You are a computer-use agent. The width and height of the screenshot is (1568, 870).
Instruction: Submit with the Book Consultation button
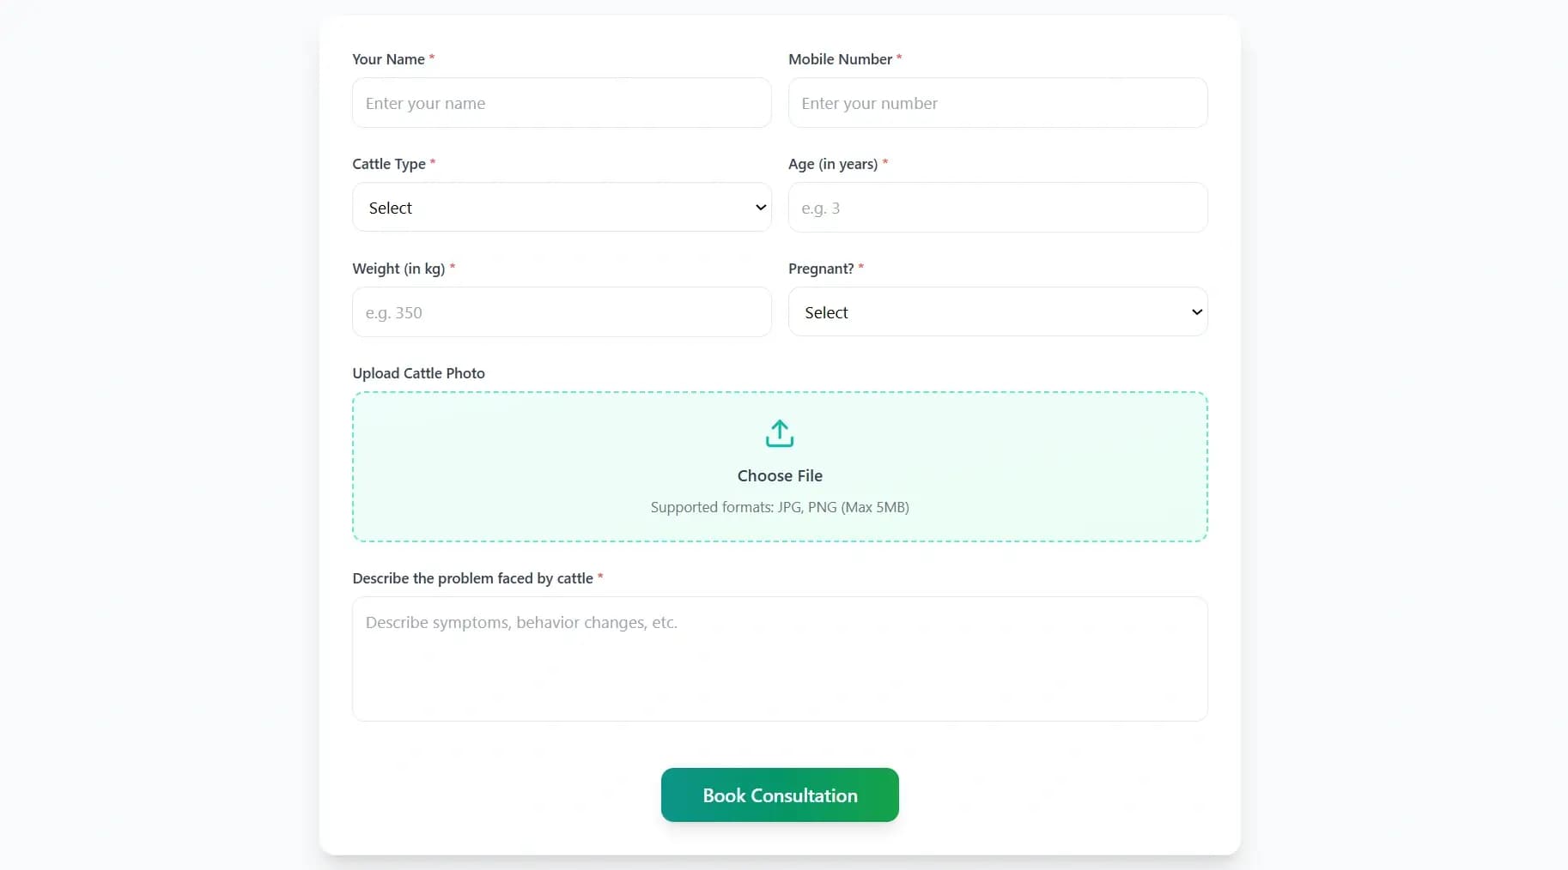780,794
